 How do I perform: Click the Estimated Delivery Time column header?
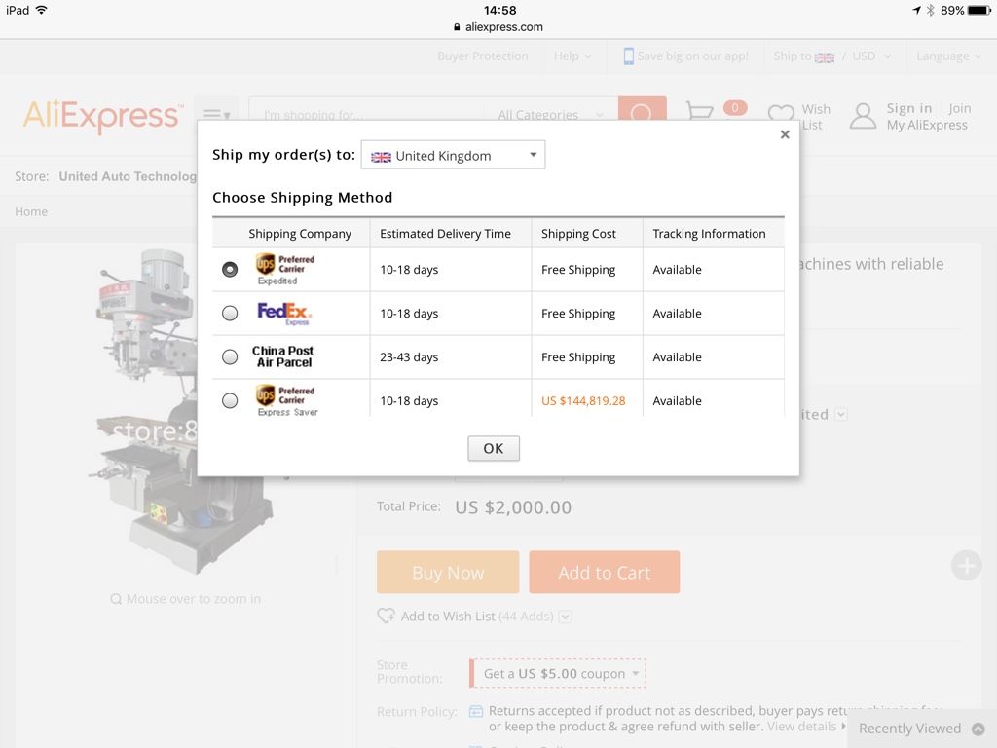(x=445, y=234)
